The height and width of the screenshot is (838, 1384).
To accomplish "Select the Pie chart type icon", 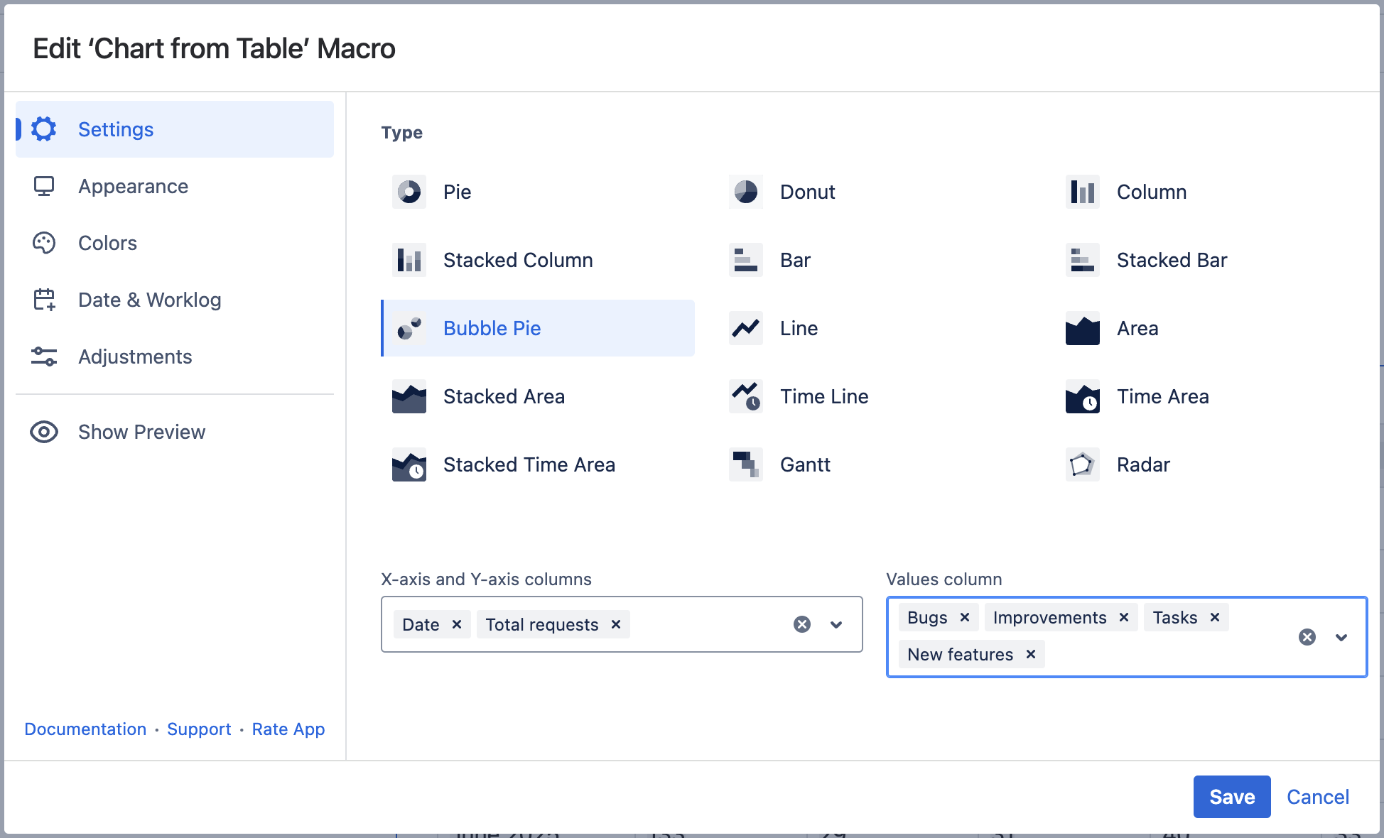I will 409,192.
